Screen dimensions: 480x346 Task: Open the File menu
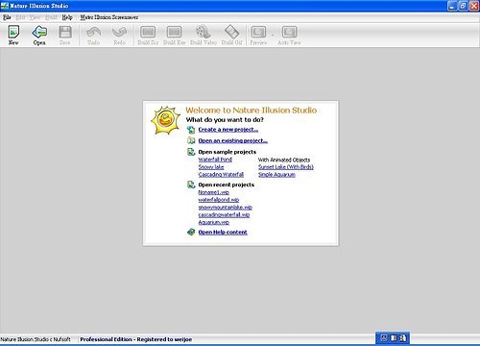click(7, 17)
